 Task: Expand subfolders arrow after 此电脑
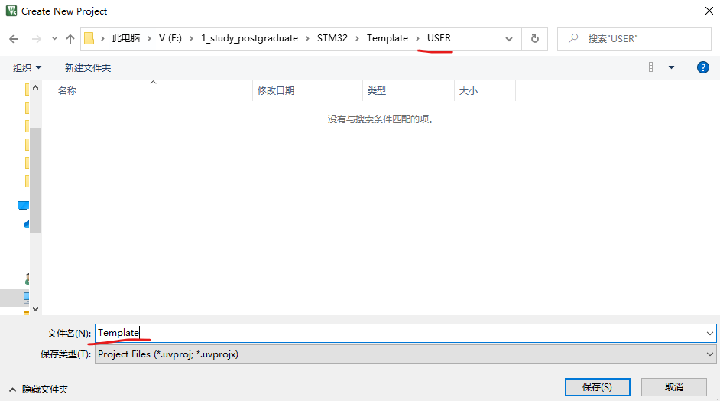coord(149,38)
